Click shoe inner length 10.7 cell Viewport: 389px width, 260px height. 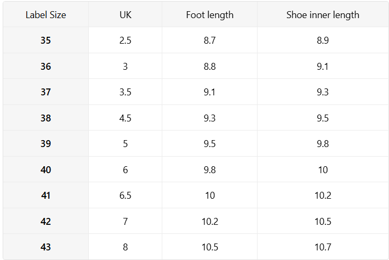pos(322,247)
